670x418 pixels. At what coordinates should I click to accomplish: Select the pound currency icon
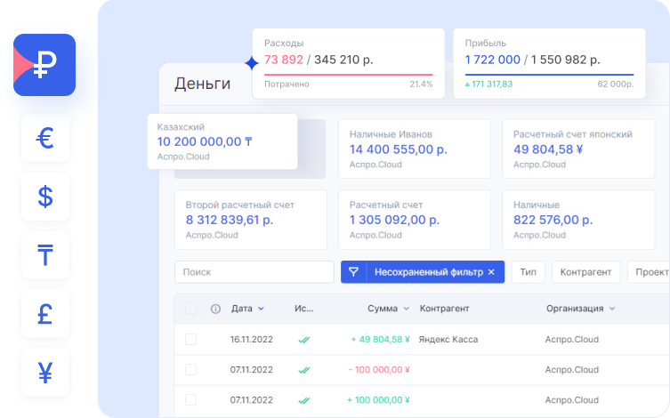point(45,314)
